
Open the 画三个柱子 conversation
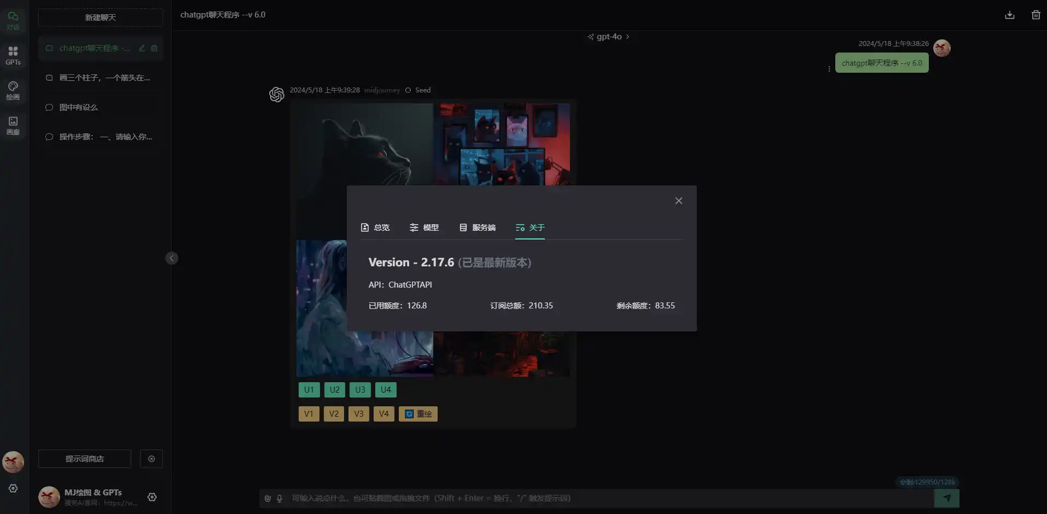click(x=101, y=78)
